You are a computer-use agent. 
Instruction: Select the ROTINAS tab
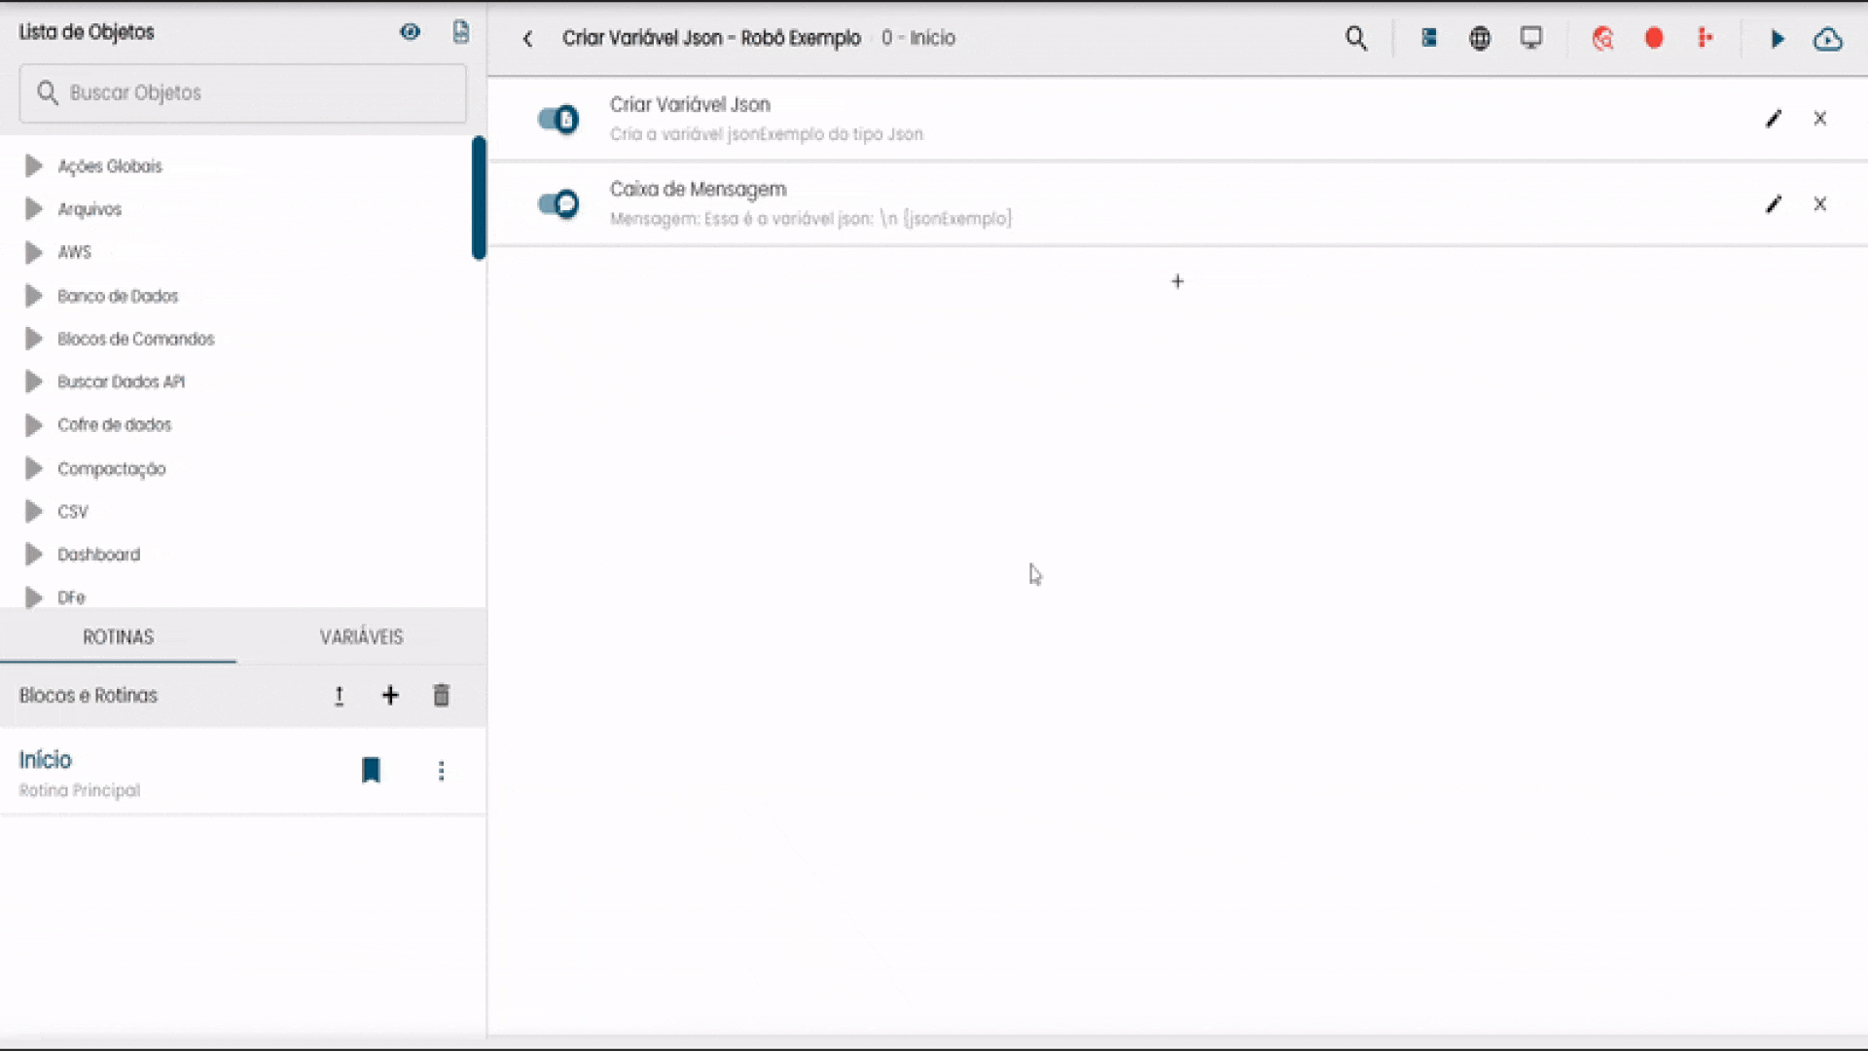click(118, 637)
